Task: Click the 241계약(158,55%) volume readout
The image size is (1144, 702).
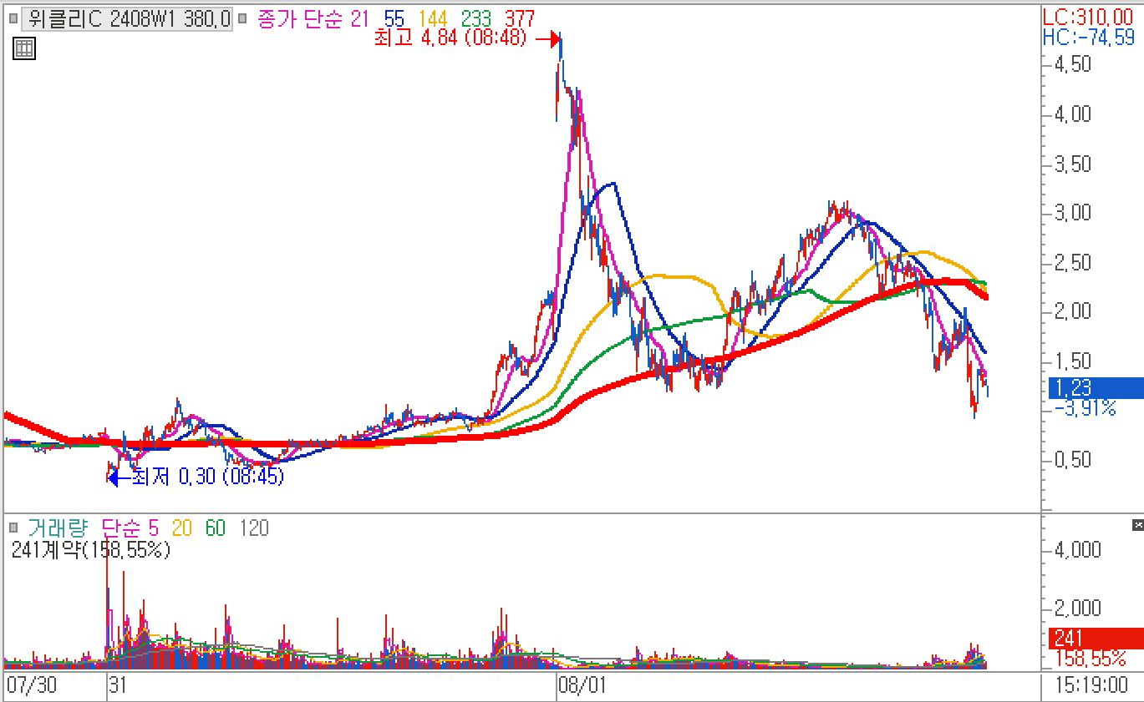Action: [x=91, y=549]
